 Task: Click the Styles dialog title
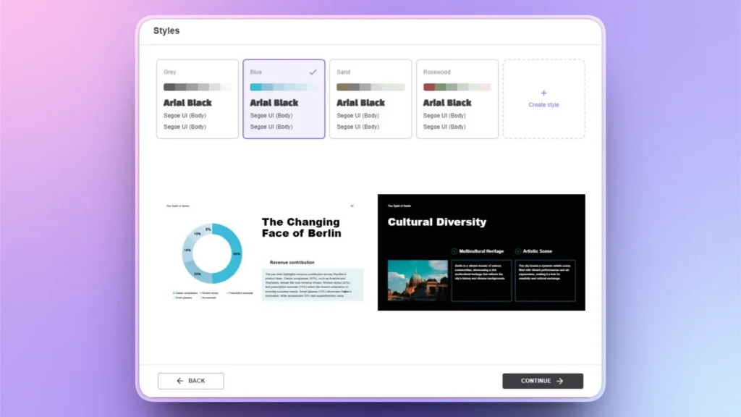point(166,30)
